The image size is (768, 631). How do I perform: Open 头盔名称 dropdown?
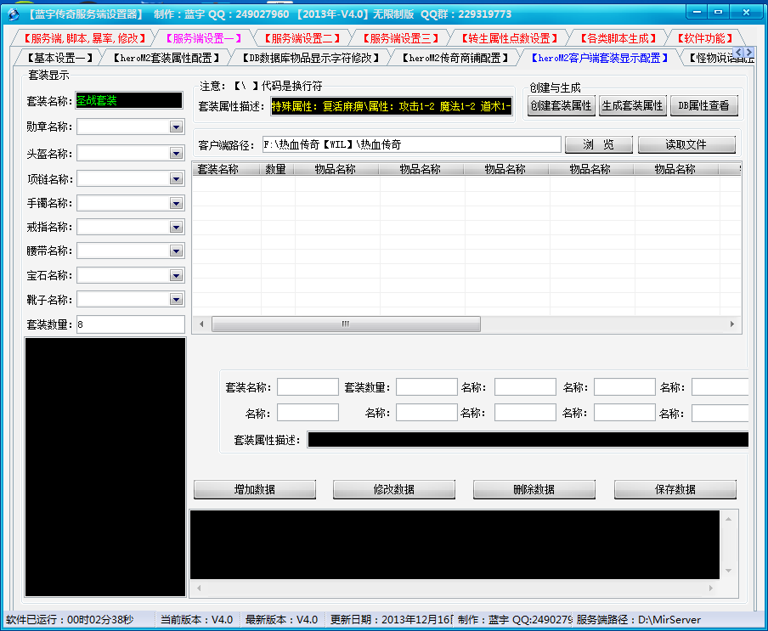177,154
